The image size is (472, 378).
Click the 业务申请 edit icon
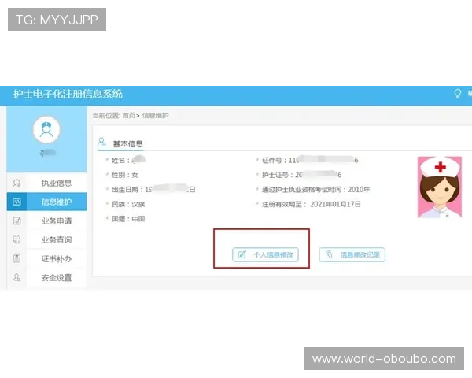[x=17, y=220]
